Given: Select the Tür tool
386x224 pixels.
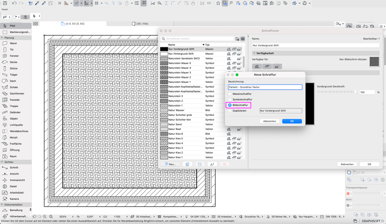Looking at the screenshot, I should point(16,50).
